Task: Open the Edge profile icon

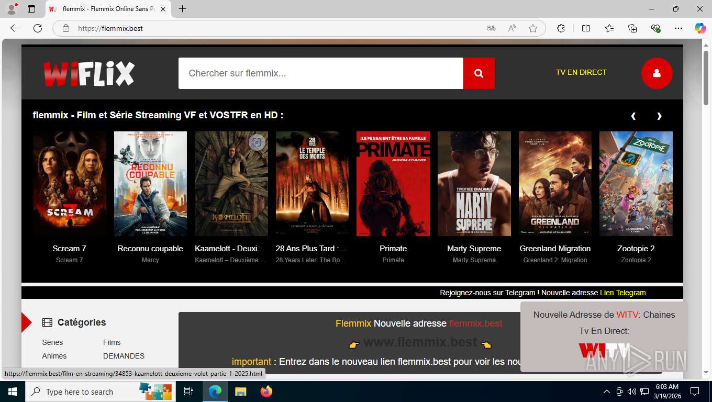Action: 12,9
